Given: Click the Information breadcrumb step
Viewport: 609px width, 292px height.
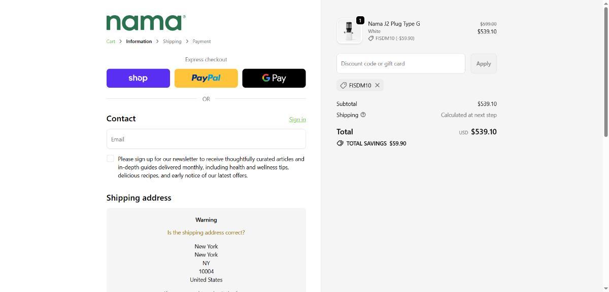Looking at the screenshot, I should pos(139,42).
